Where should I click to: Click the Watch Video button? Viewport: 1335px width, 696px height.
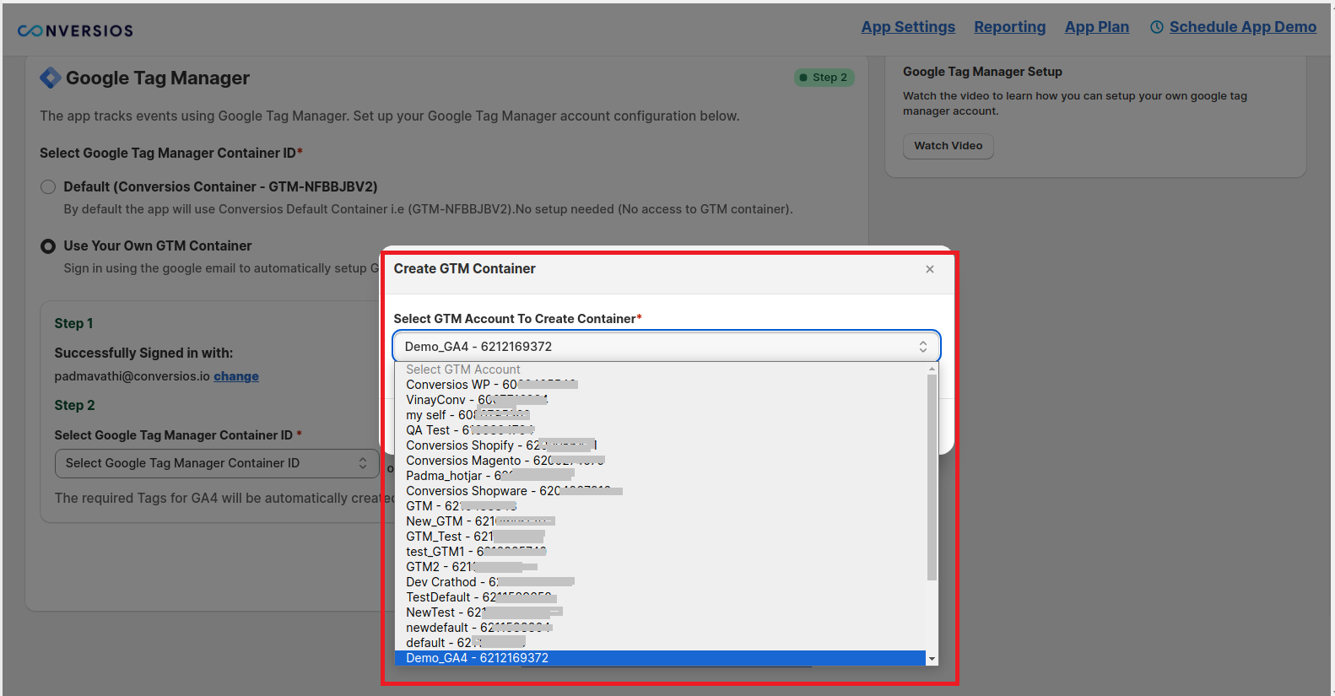[949, 146]
